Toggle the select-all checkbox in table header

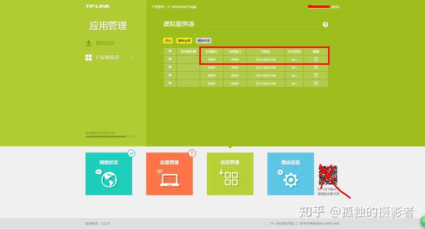[170, 51]
